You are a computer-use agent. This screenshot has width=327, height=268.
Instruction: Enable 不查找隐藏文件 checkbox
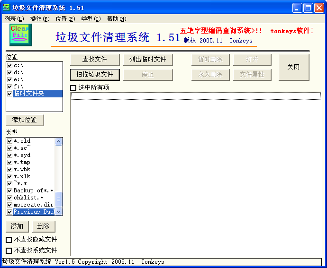[x=9, y=240]
